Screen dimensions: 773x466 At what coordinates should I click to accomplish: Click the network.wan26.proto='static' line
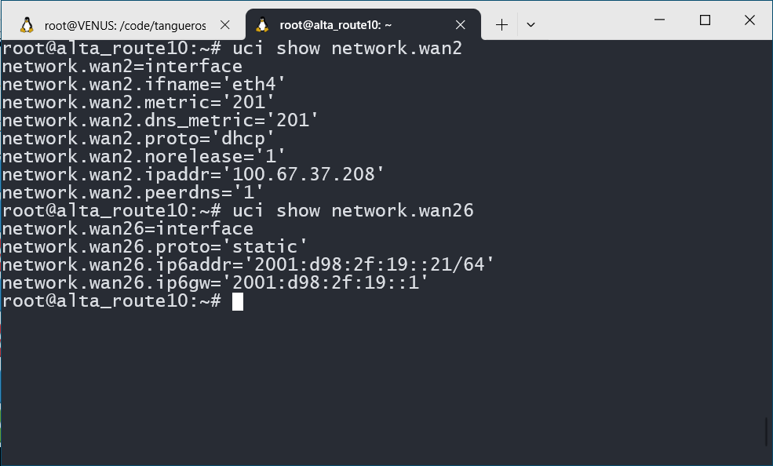click(155, 247)
